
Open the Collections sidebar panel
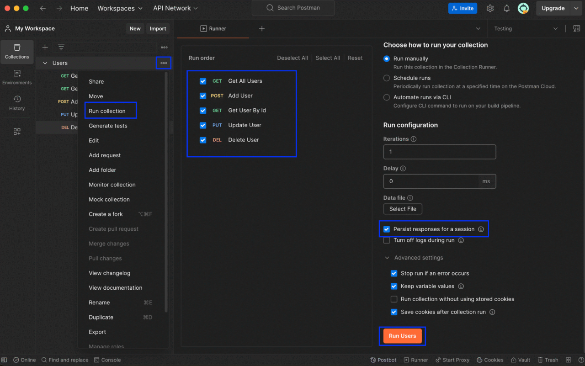pyautogui.click(x=17, y=52)
